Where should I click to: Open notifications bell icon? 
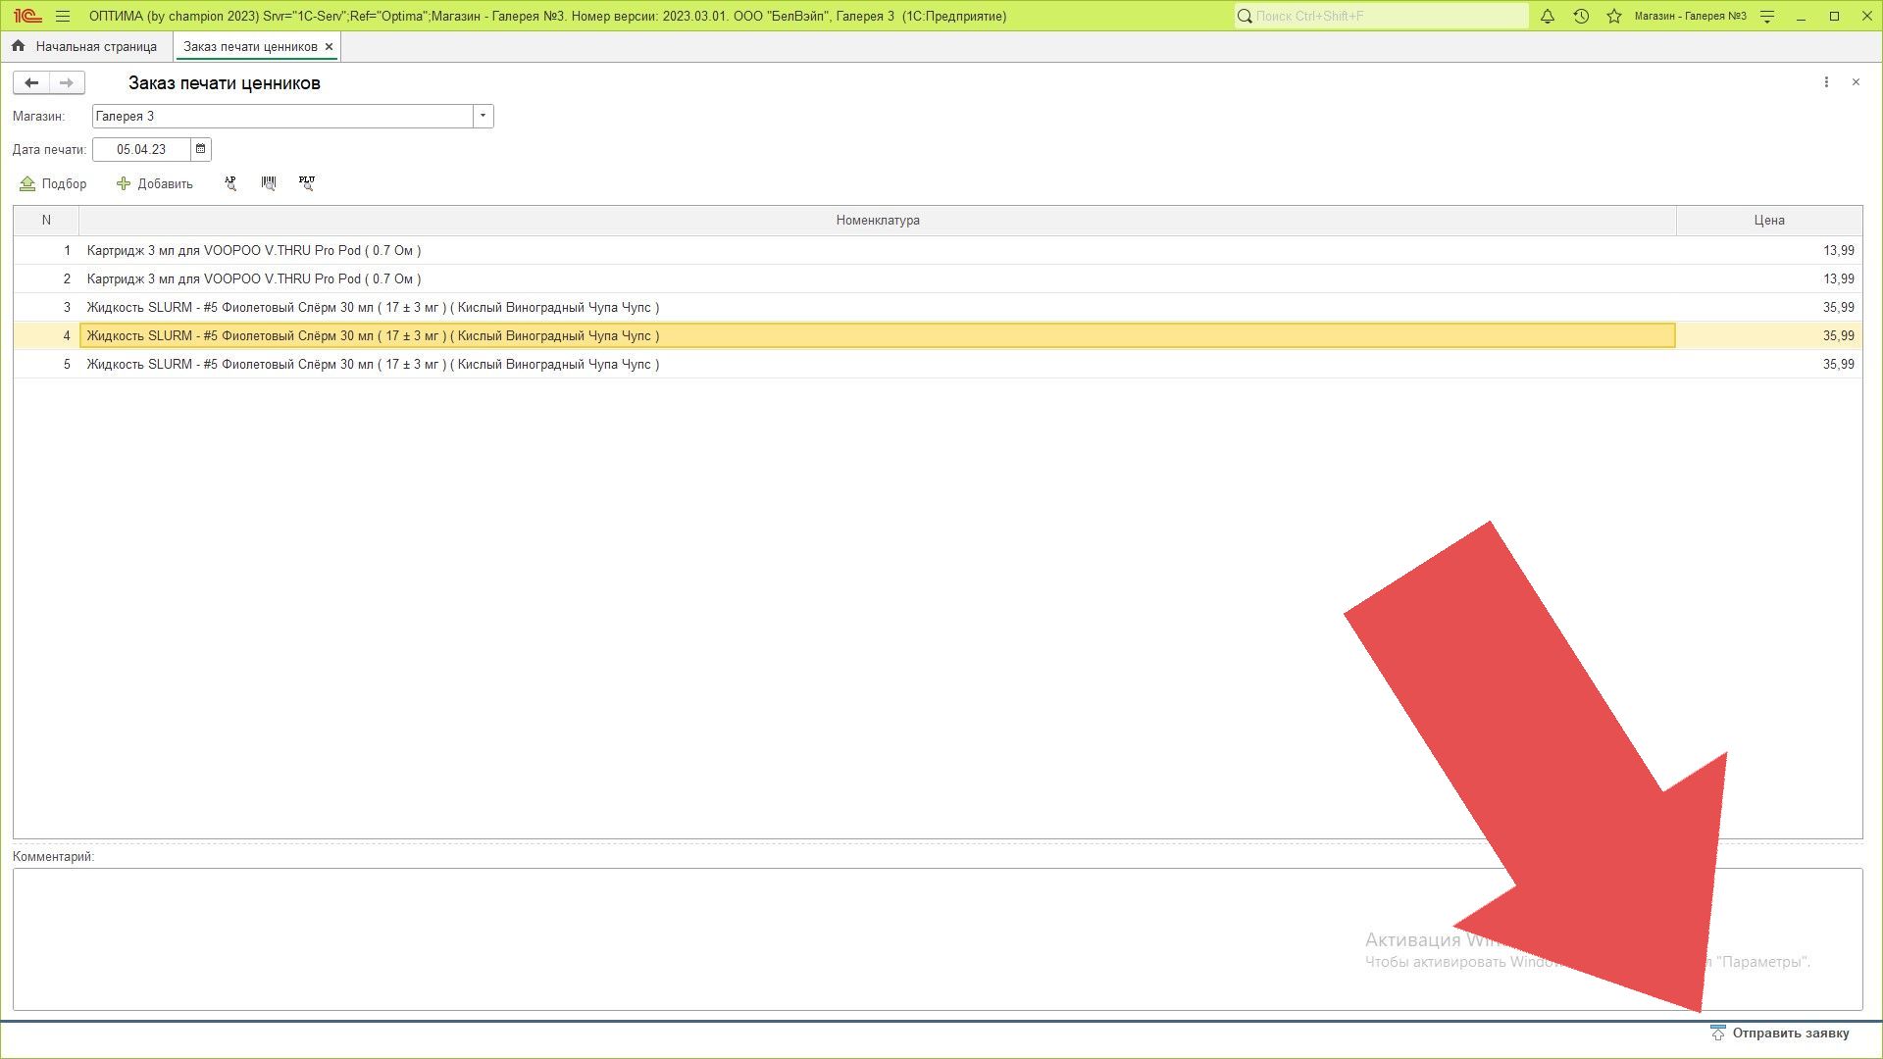(1548, 16)
